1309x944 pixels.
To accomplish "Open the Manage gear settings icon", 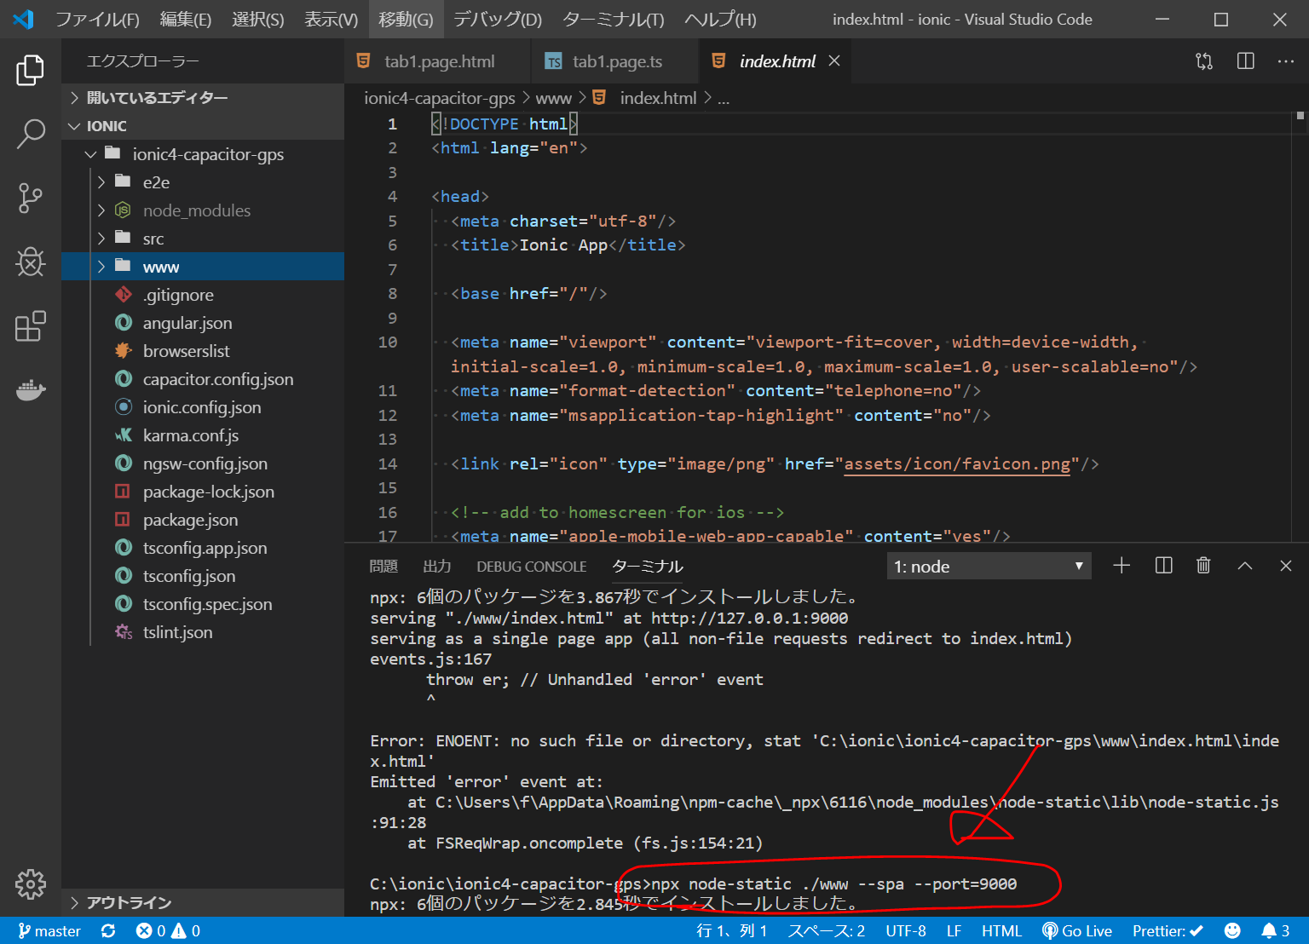I will coord(31,884).
